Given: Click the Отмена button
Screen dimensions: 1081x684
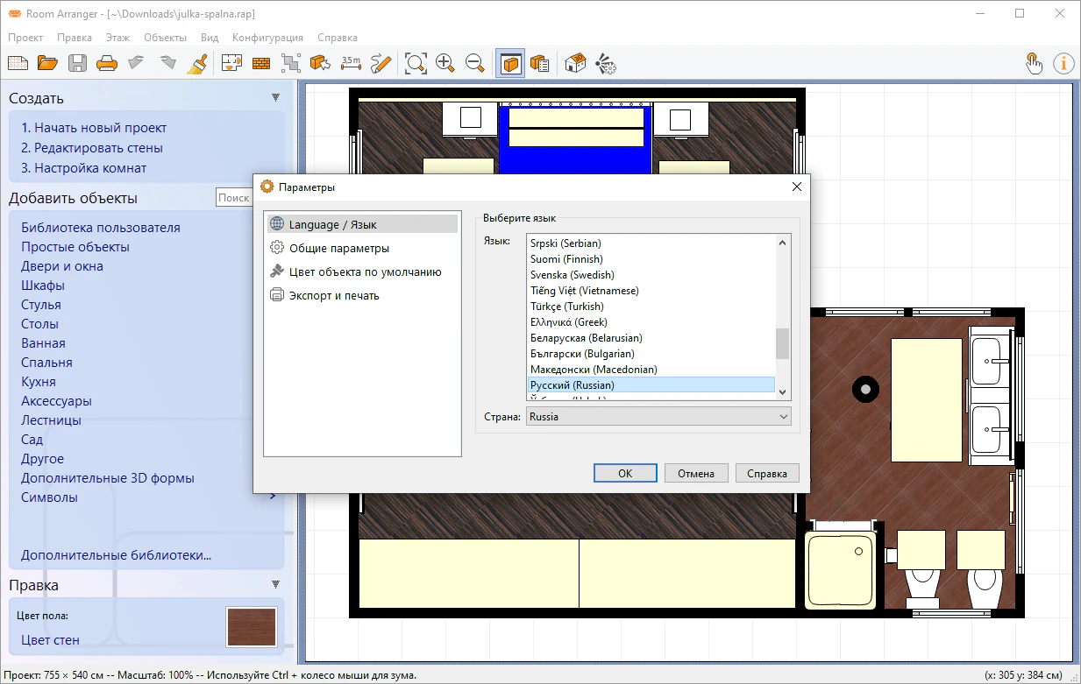Looking at the screenshot, I should (x=696, y=473).
